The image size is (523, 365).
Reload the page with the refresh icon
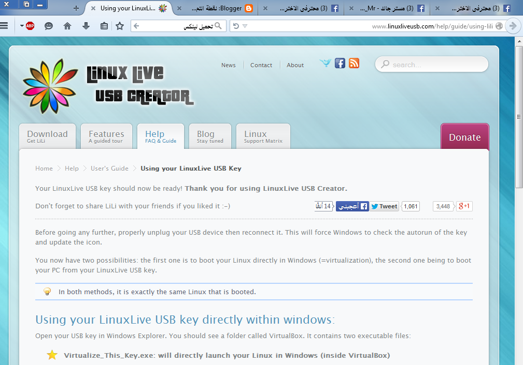tap(236, 26)
